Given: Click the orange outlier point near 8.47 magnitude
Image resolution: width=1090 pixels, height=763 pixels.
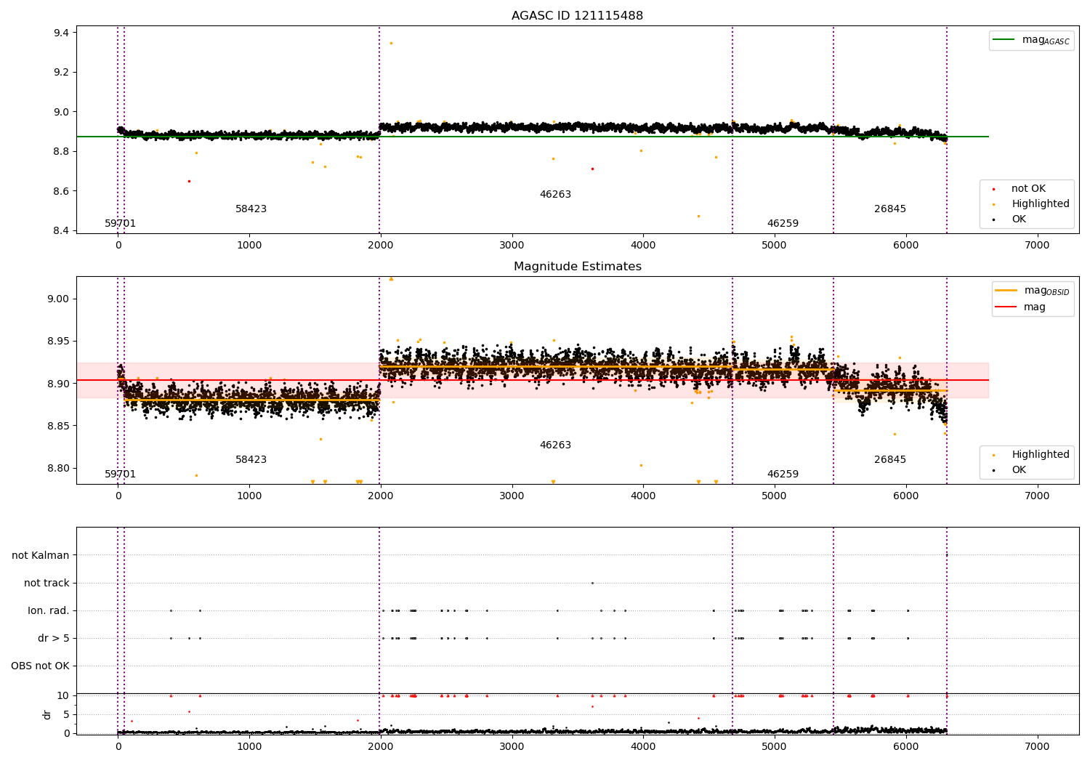Looking at the screenshot, I should [x=698, y=216].
